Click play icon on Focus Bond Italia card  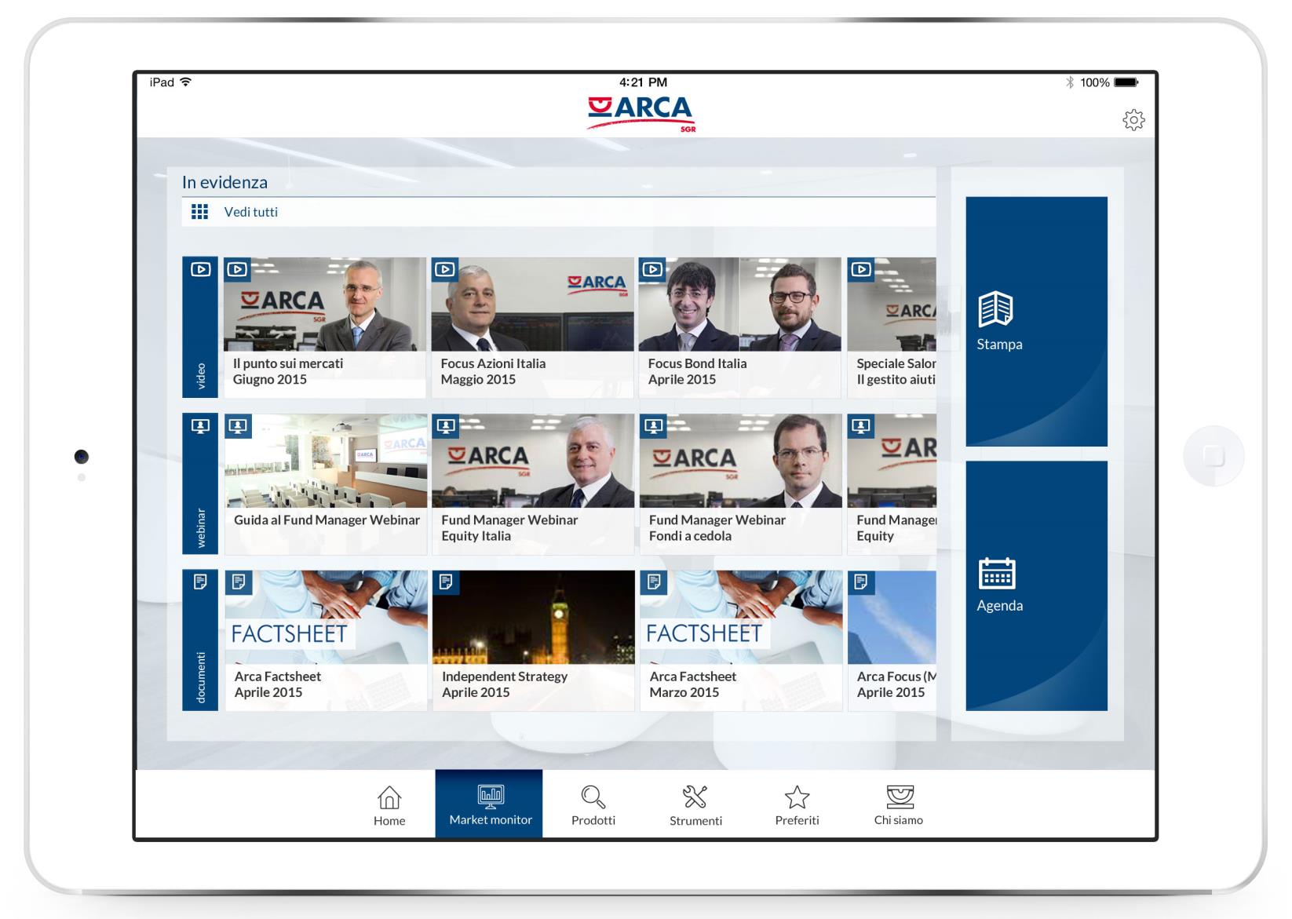tap(652, 270)
